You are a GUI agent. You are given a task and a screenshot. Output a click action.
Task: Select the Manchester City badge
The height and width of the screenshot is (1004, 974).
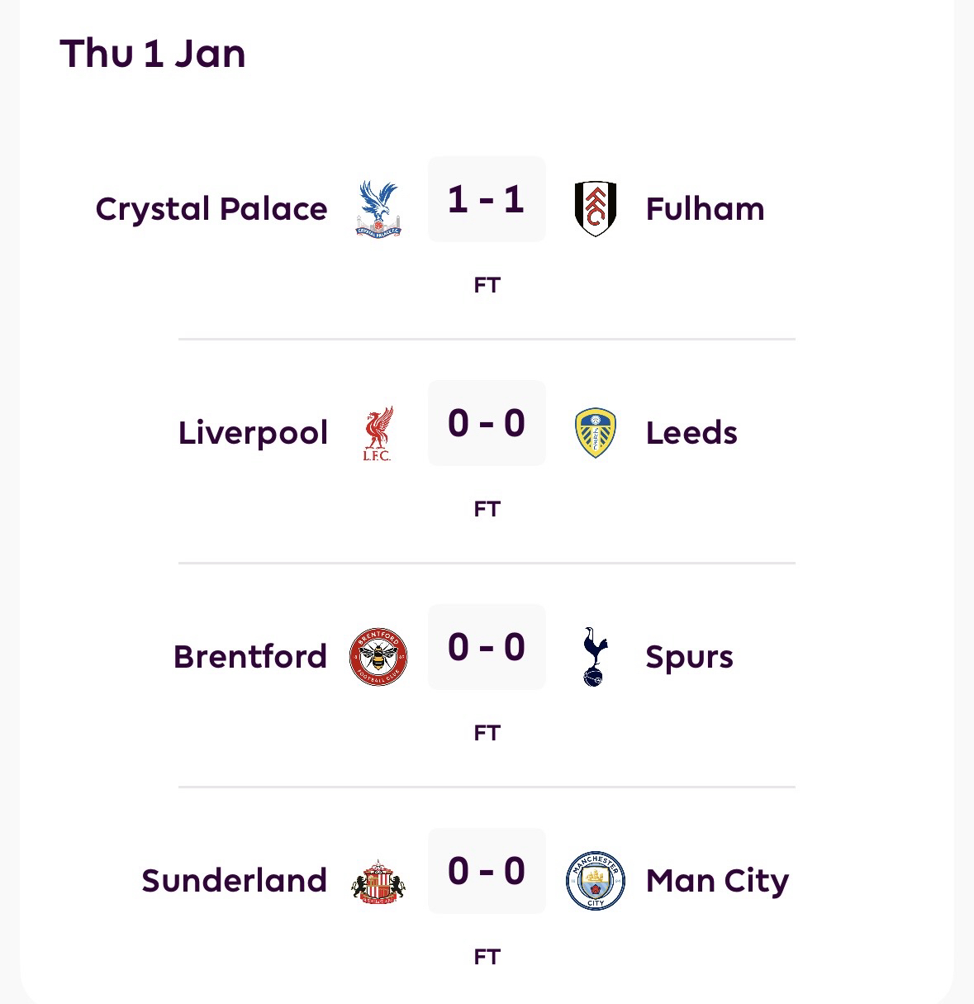click(x=595, y=881)
